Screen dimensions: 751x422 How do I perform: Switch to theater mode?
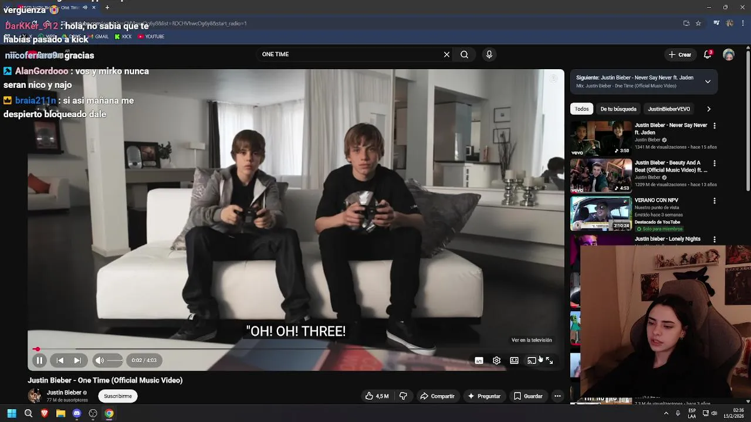click(x=514, y=360)
